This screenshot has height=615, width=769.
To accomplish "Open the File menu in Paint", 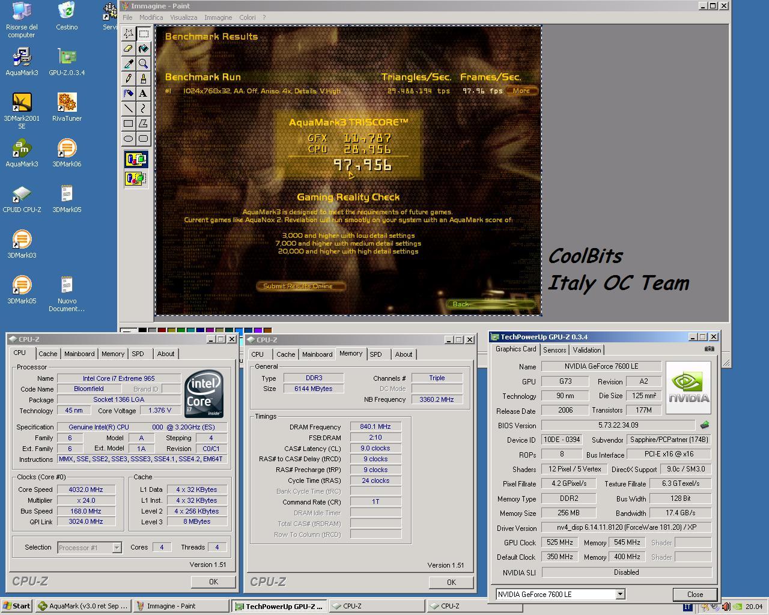I will click(x=127, y=17).
